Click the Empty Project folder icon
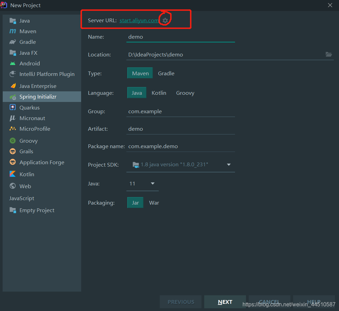 [x=13, y=210]
